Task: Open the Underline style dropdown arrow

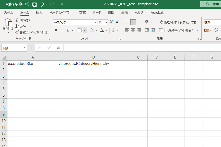Action: [73, 30]
